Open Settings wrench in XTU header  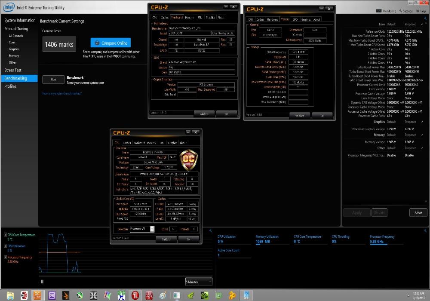[x=401, y=11]
